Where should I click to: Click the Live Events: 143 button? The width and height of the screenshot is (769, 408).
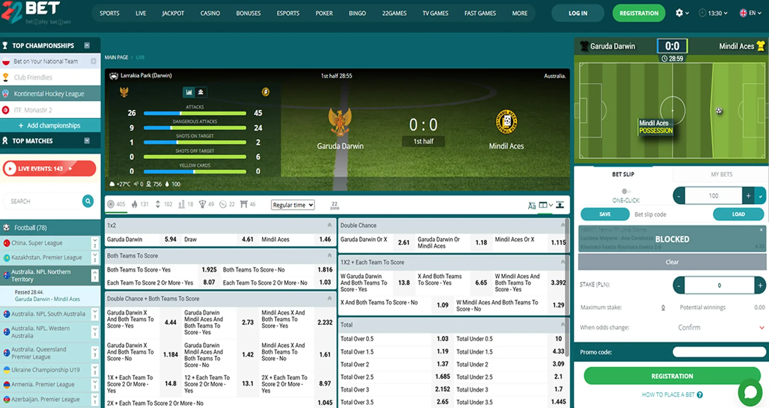50,169
